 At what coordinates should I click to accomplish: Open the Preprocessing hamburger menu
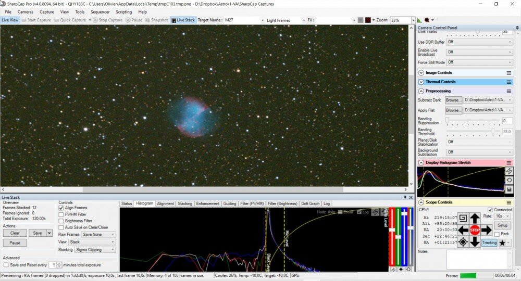click(x=508, y=91)
